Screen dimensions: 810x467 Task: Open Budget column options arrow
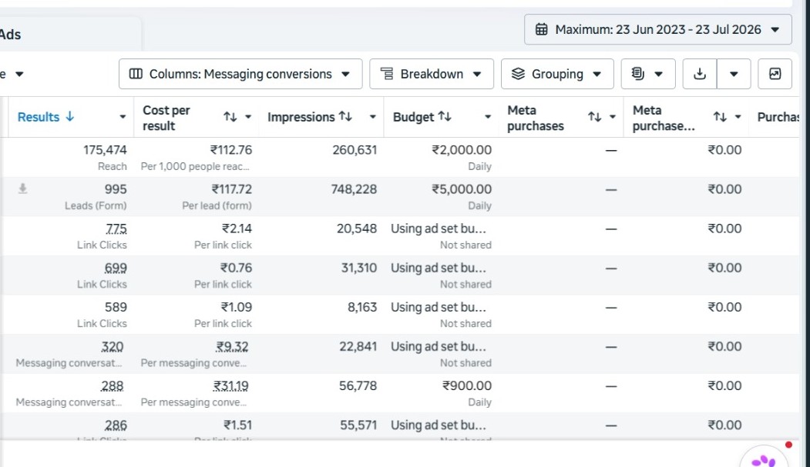click(487, 117)
